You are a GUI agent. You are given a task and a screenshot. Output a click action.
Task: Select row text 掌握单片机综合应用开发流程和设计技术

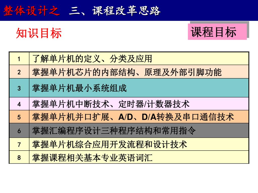tap(110, 144)
